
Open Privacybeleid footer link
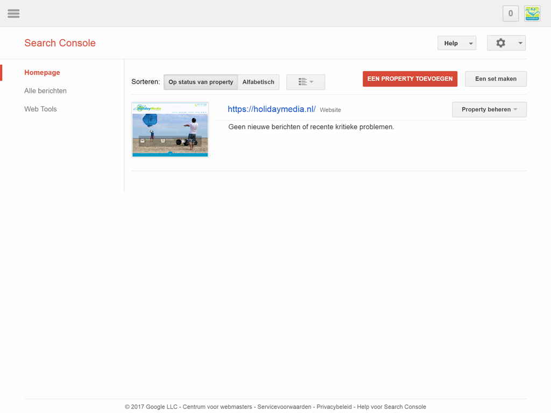coord(334,407)
